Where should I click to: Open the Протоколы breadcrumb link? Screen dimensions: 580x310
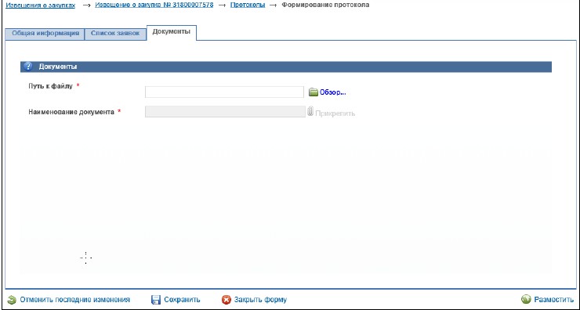point(248,5)
